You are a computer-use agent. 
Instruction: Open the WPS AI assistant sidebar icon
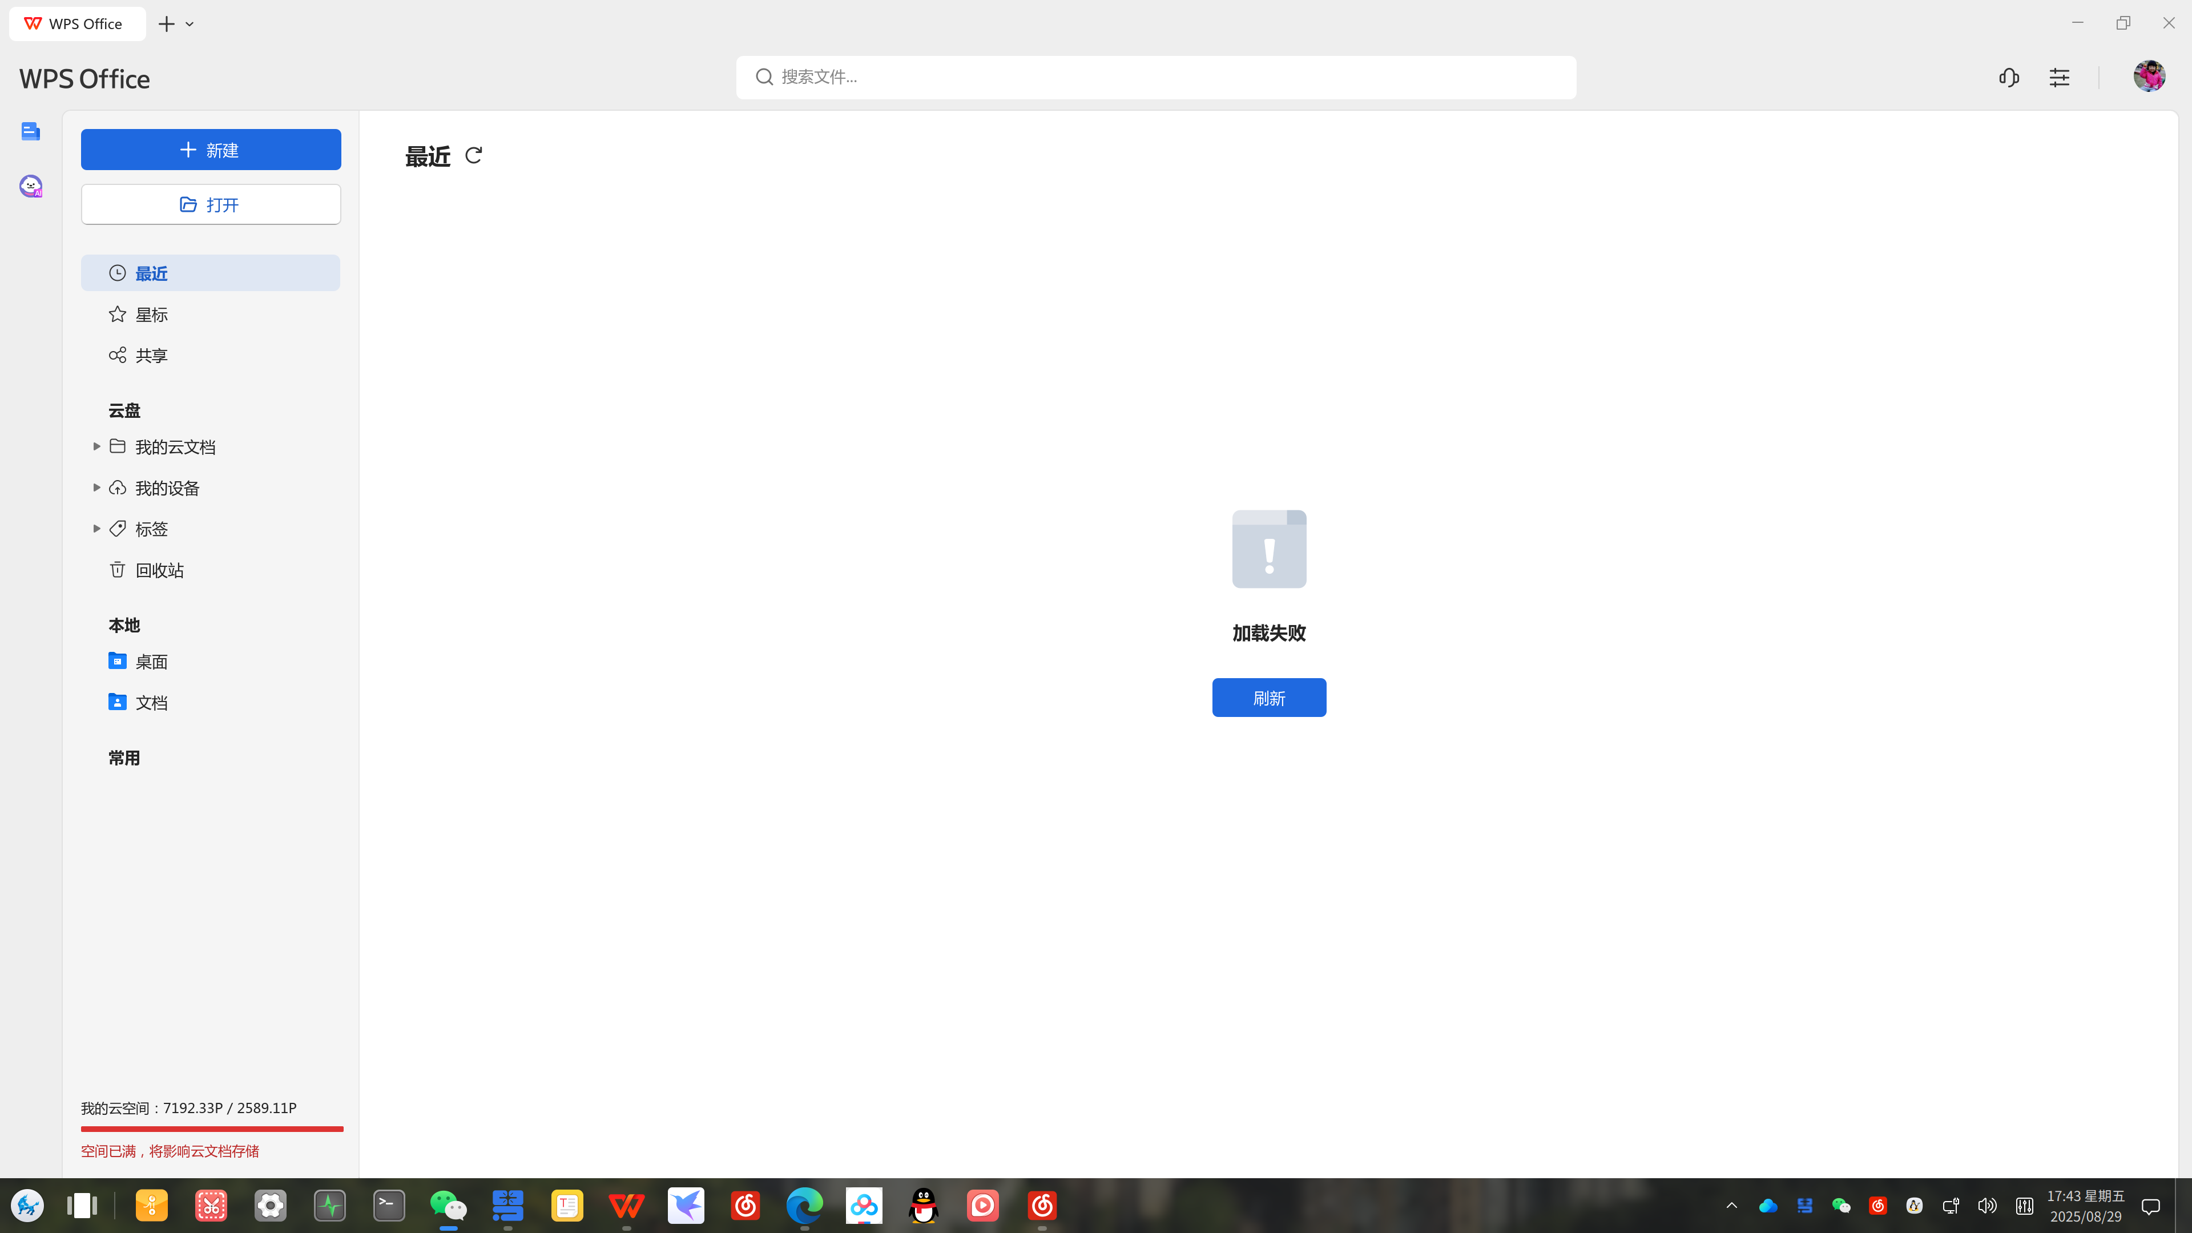tap(31, 186)
